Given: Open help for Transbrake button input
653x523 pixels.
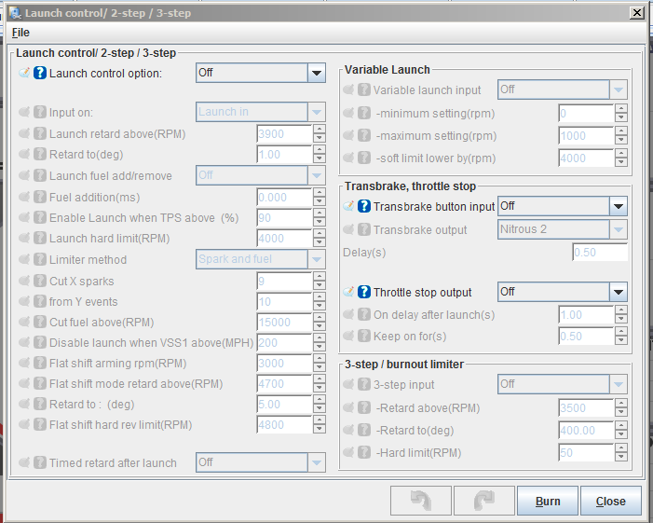Looking at the screenshot, I should (364, 206).
